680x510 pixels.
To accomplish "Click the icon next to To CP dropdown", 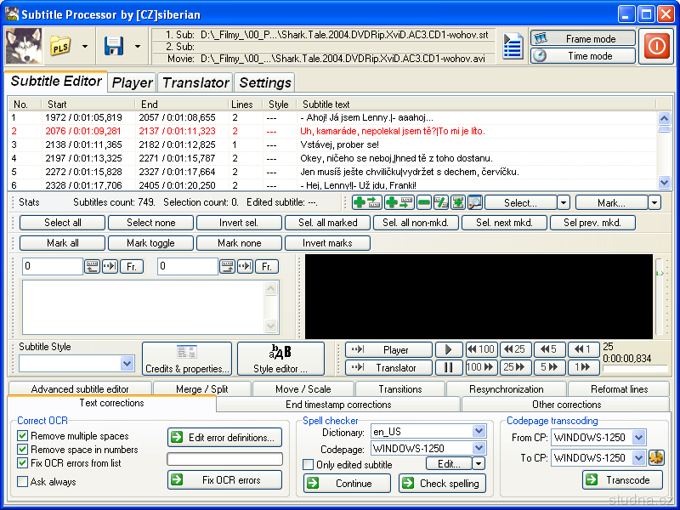I will click(655, 457).
